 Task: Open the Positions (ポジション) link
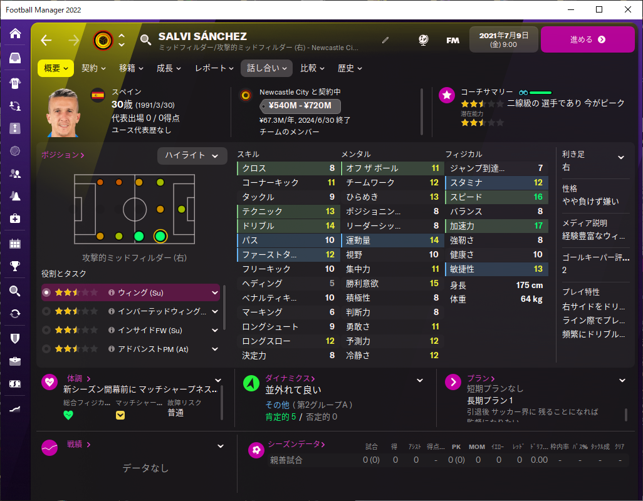(x=63, y=155)
